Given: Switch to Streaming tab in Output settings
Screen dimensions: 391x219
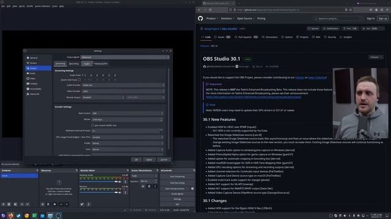Looking at the screenshot, I should pyautogui.click(x=60, y=63).
